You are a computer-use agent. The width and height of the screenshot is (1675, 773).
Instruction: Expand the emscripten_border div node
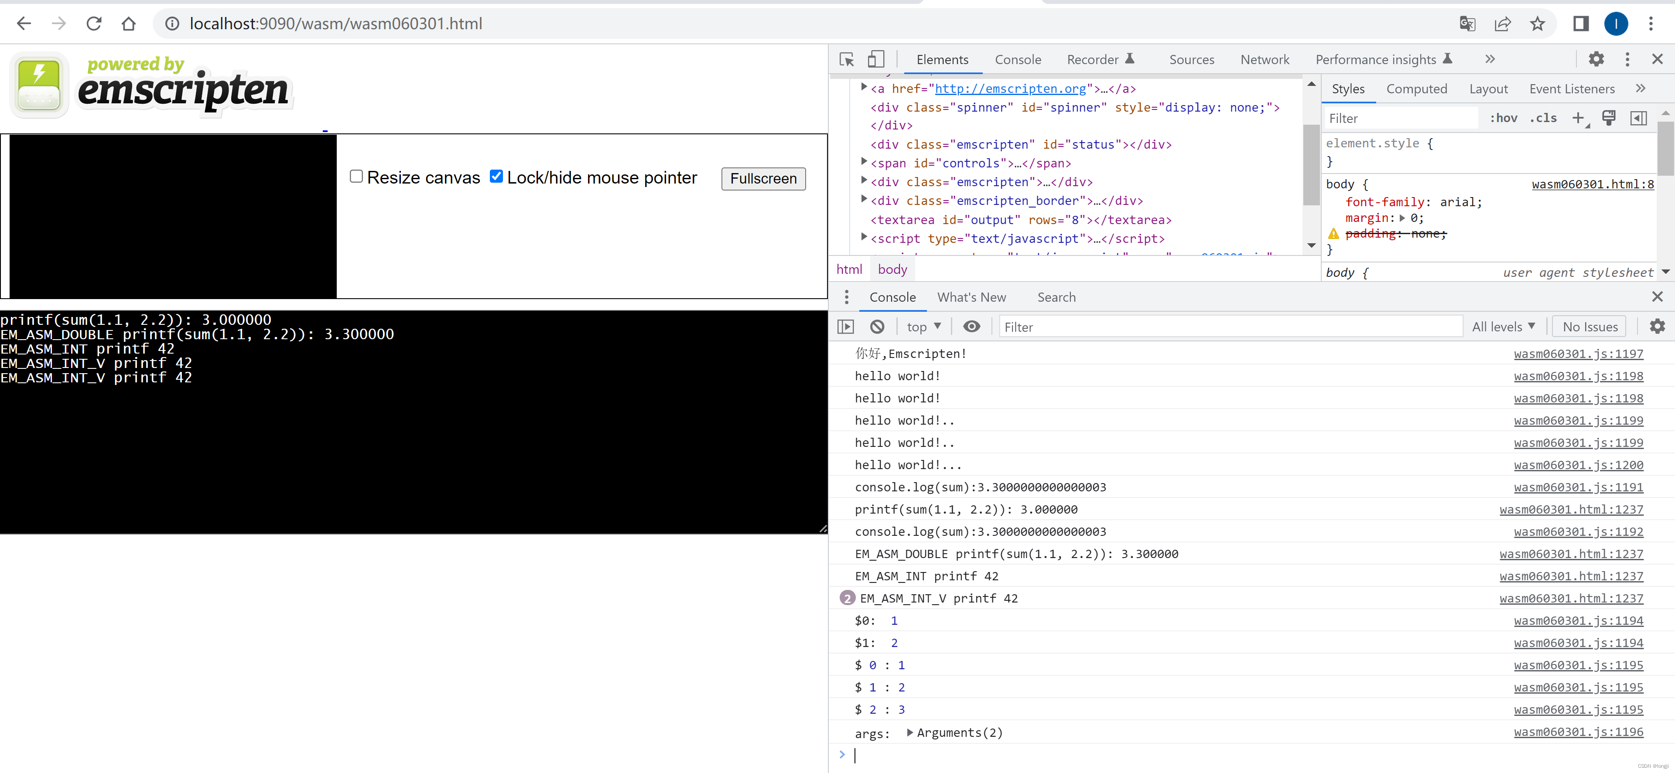click(864, 200)
